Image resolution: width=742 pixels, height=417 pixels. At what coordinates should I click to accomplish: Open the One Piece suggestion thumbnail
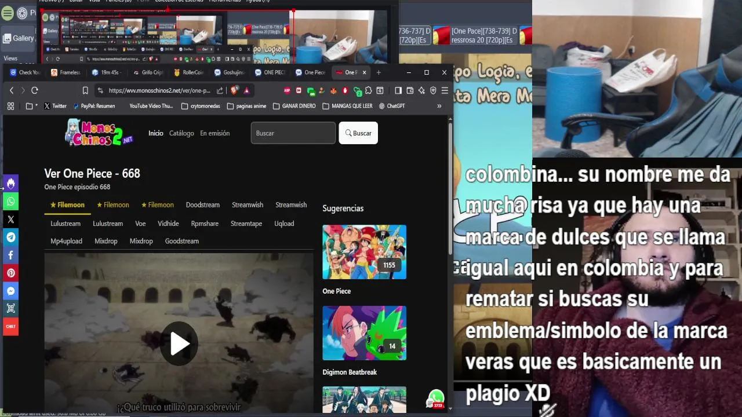click(x=364, y=252)
